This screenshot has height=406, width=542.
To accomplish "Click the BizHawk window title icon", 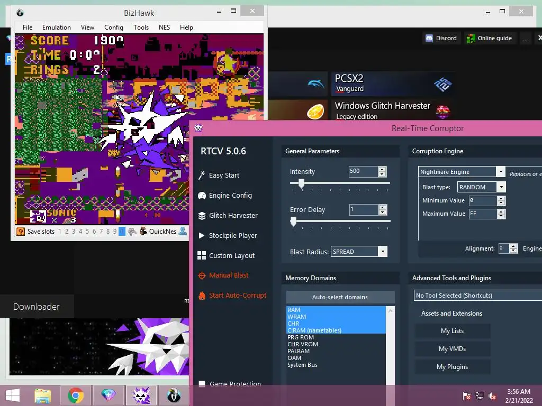I will (x=20, y=13).
